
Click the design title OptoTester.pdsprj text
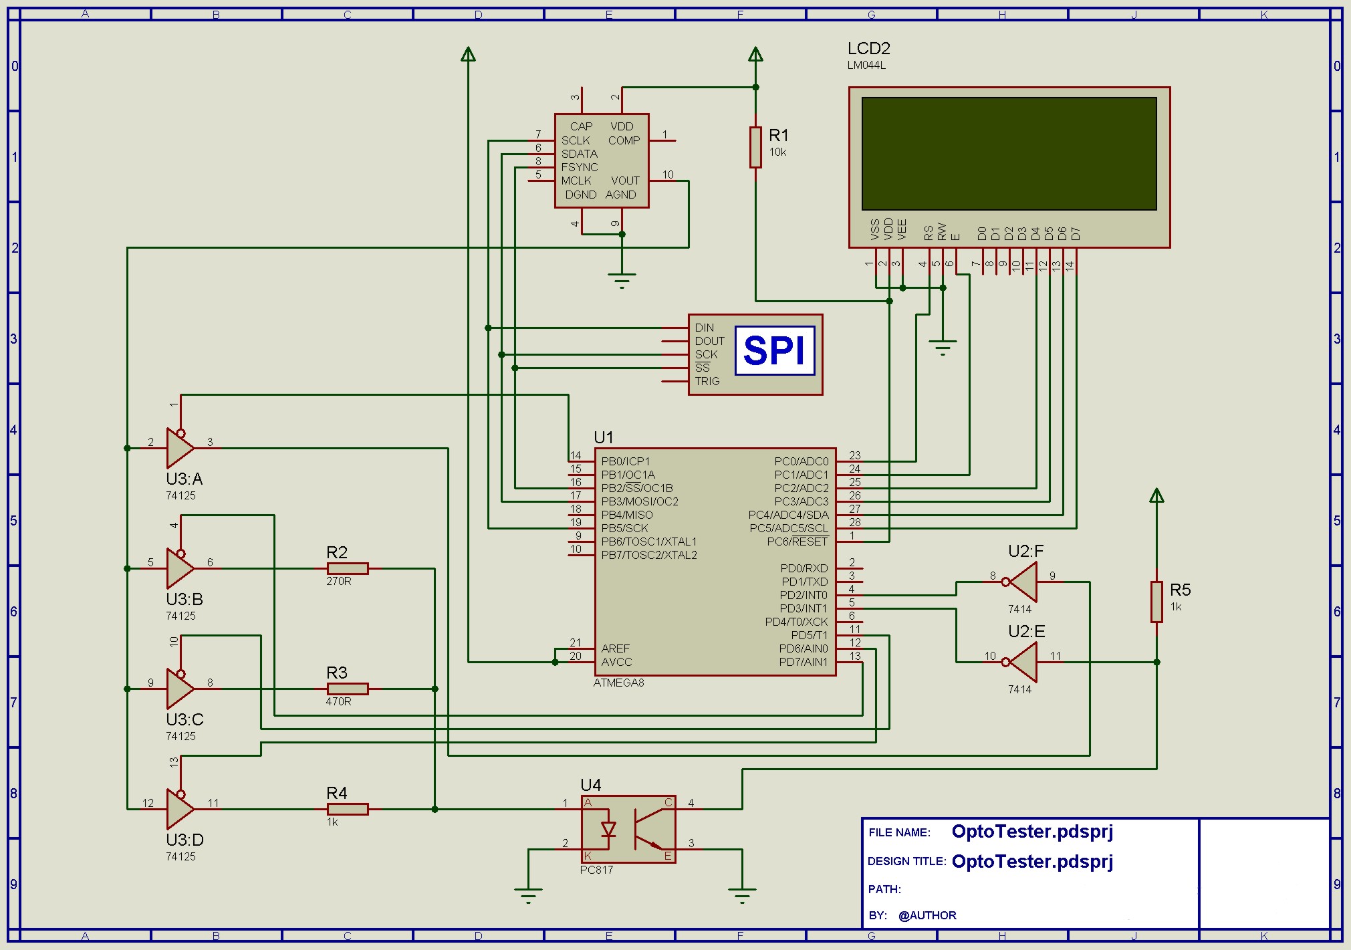[x=1032, y=861]
